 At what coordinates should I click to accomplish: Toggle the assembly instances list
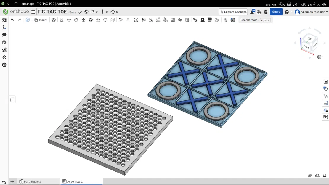(12, 99)
